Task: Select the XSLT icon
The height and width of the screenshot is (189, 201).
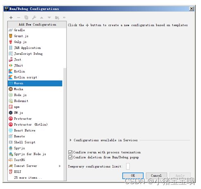Action: (x=11, y=171)
